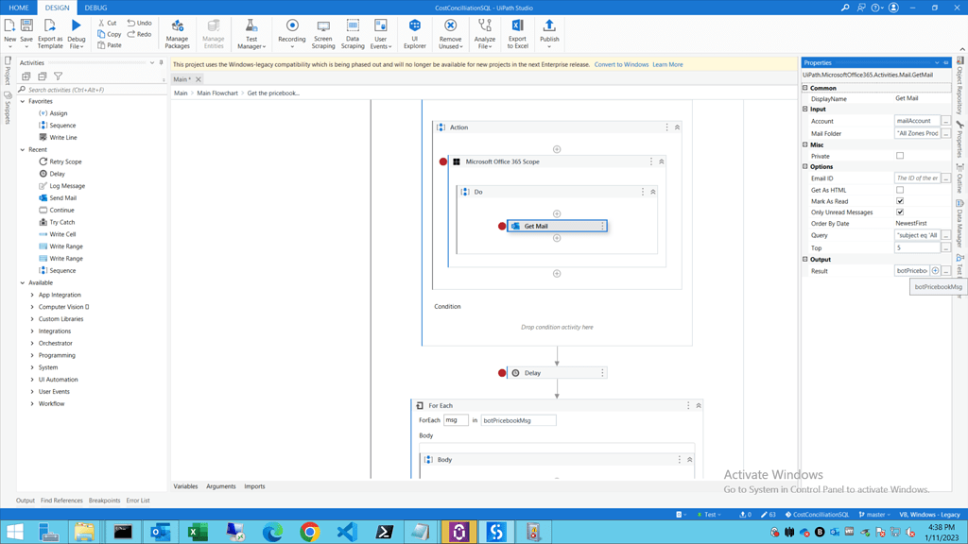Export the project to Excel

tap(517, 30)
